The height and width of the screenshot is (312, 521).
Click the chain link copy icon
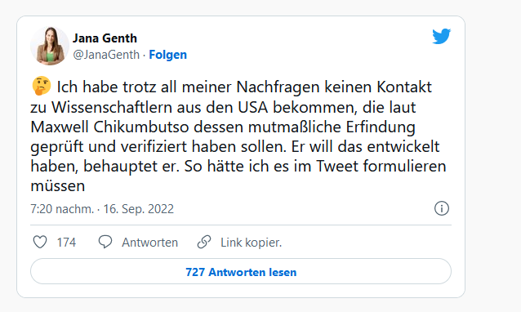point(204,242)
